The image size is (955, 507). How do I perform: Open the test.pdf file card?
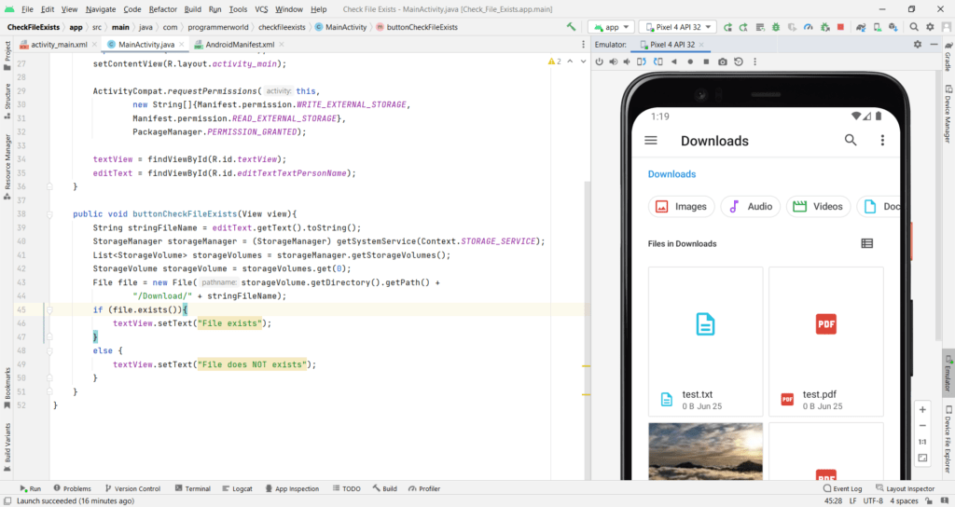tap(826, 341)
